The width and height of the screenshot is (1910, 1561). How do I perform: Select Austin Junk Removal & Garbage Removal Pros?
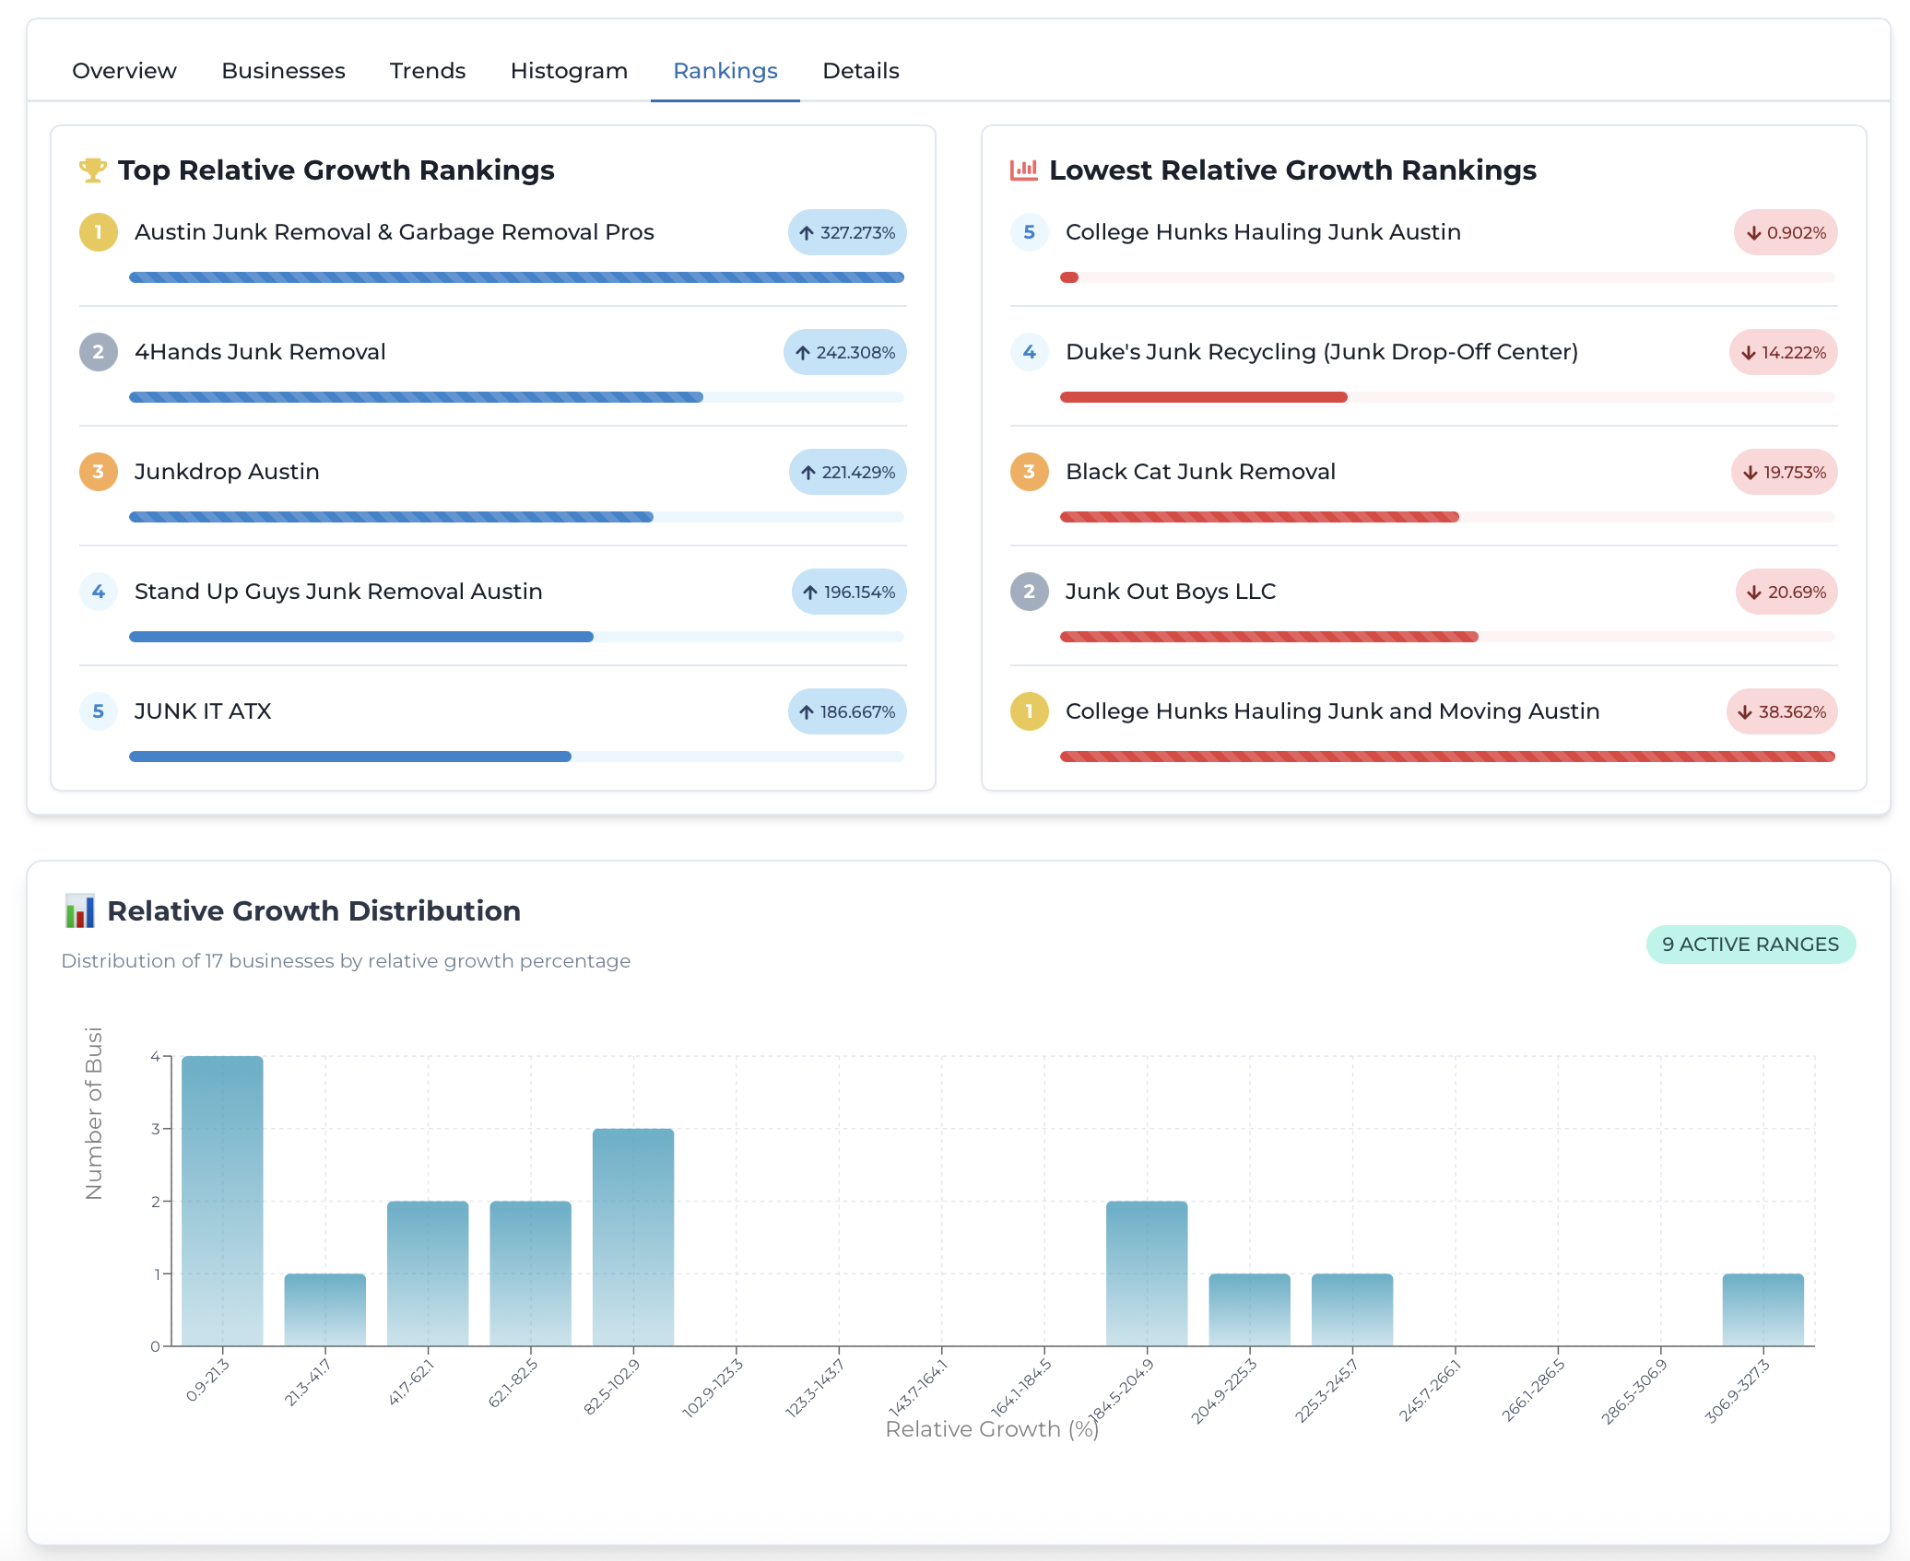[395, 232]
